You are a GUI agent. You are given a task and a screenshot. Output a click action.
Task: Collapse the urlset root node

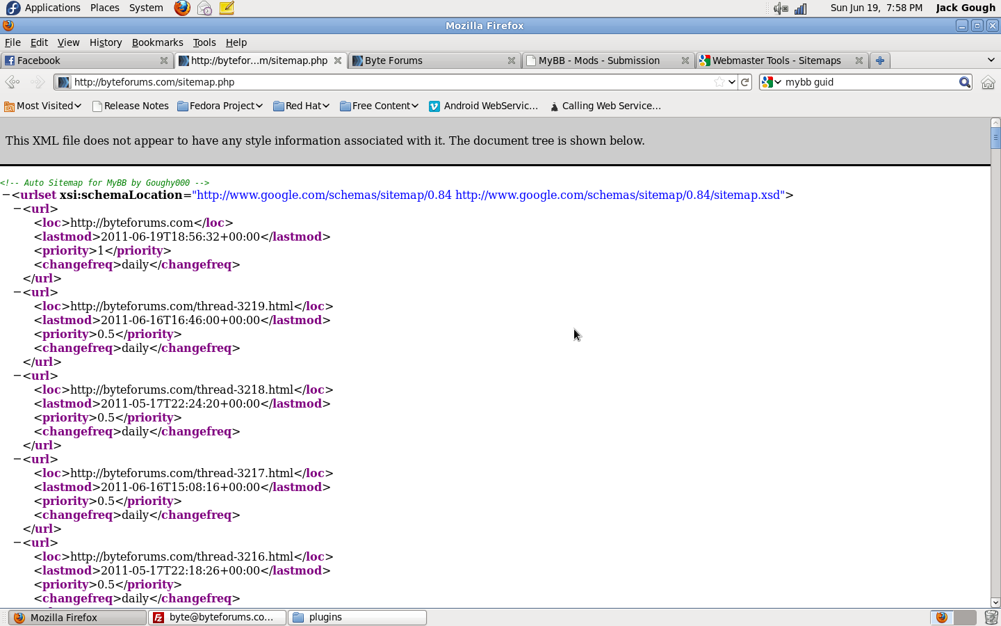[x=6, y=195]
